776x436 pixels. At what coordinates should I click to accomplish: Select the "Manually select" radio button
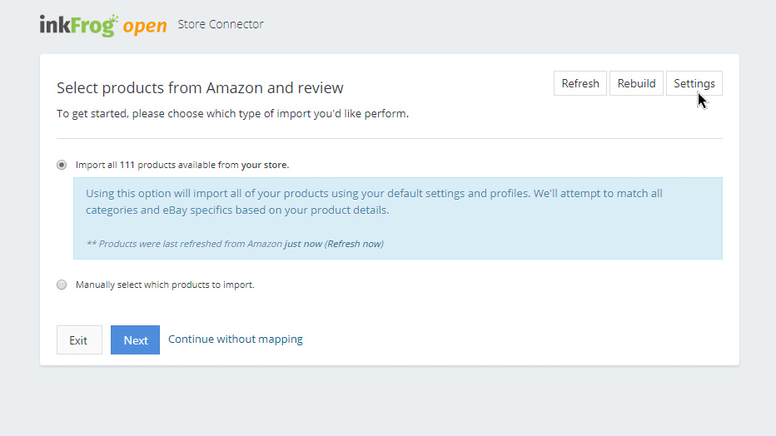pyautogui.click(x=62, y=285)
